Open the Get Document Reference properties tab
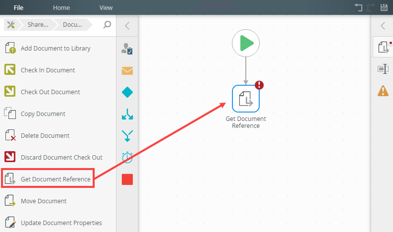The image size is (393, 232). (x=383, y=47)
